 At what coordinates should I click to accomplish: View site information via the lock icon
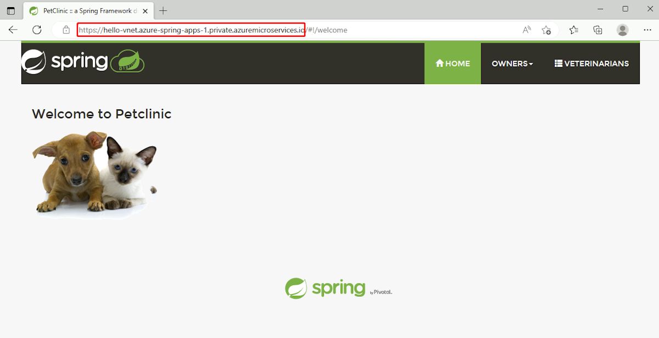pyautogui.click(x=66, y=30)
